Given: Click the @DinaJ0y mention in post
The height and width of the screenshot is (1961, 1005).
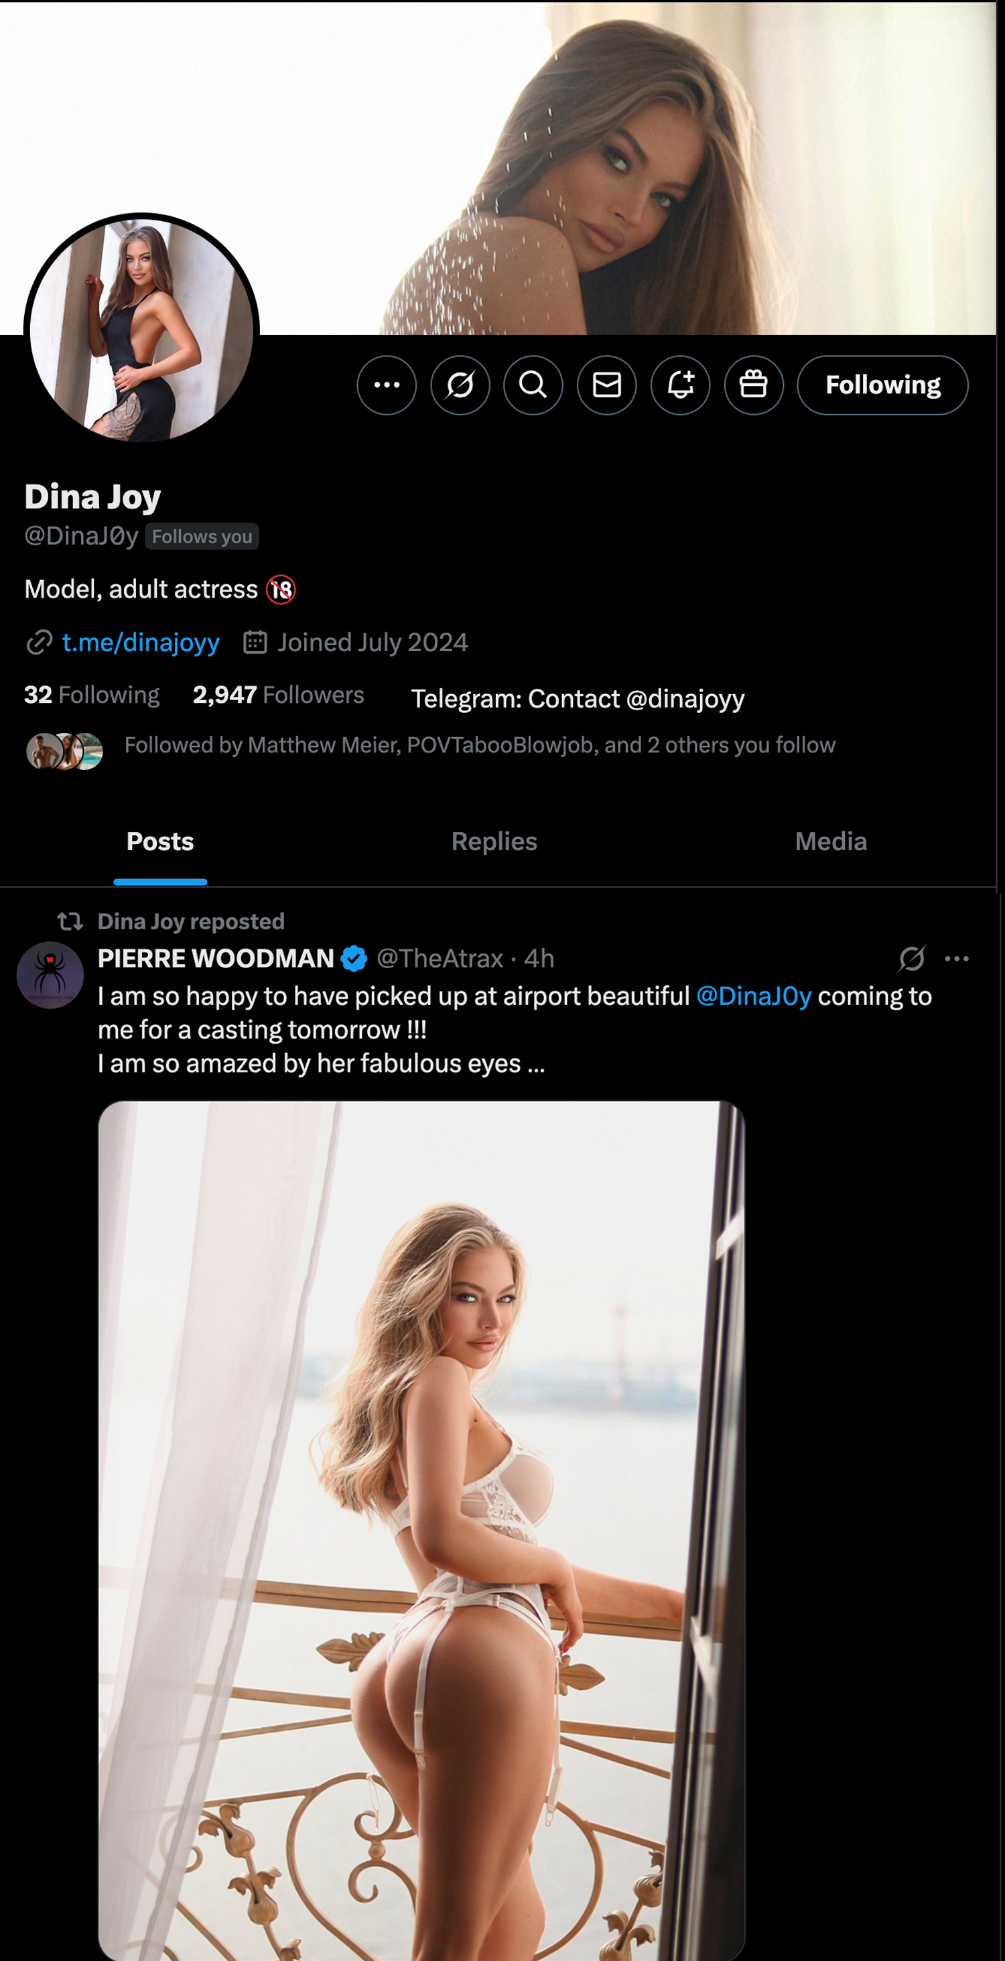Looking at the screenshot, I should point(754,996).
